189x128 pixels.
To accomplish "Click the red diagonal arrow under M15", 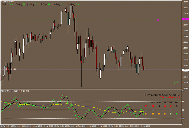I will coord(153,106).
